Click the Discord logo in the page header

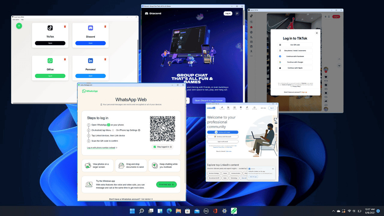pyautogui.click(x=153, y=13)
